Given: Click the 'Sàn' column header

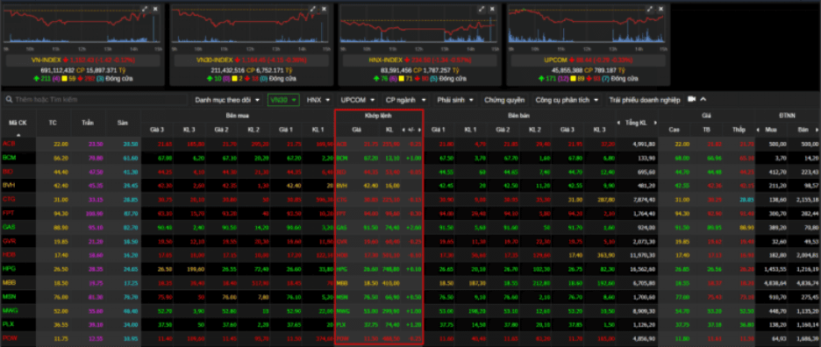Looking at the screenshot, I should (x=123, y=123).
